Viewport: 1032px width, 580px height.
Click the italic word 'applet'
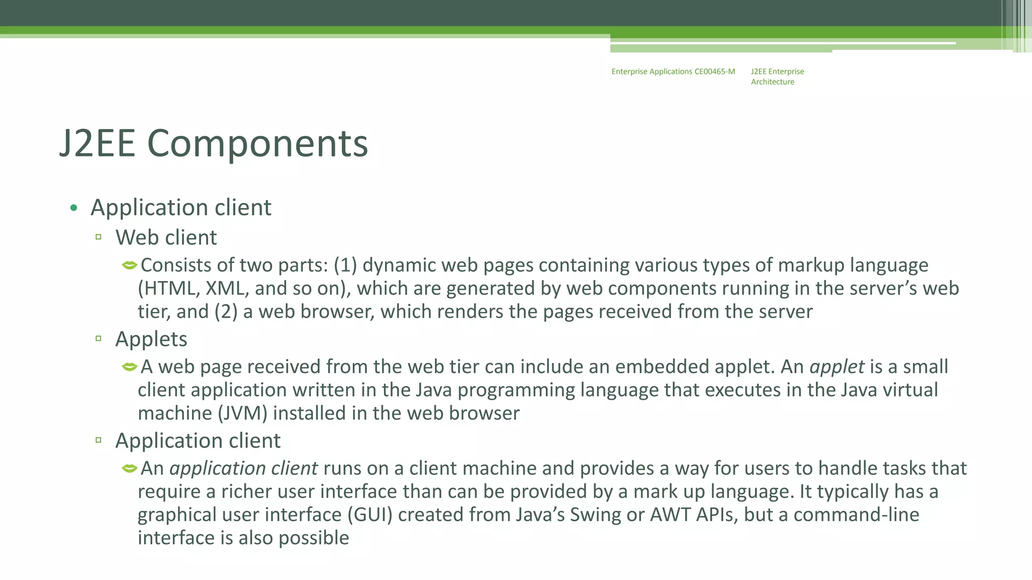point(836,367)
